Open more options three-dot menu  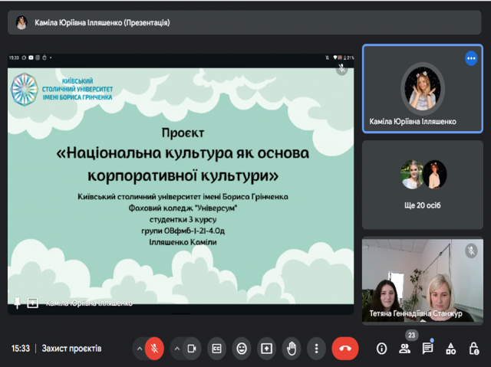[316, 349]
